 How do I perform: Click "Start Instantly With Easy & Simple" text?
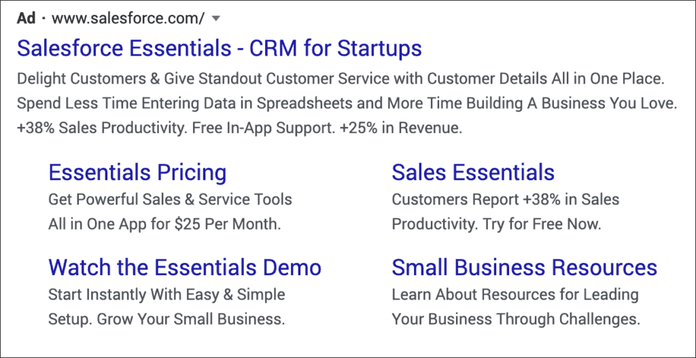coord(167,295)
